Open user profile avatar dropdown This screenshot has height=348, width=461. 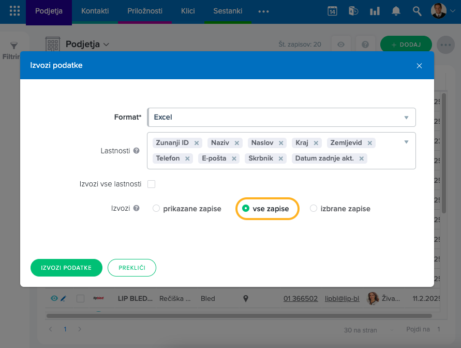[441, 11]
